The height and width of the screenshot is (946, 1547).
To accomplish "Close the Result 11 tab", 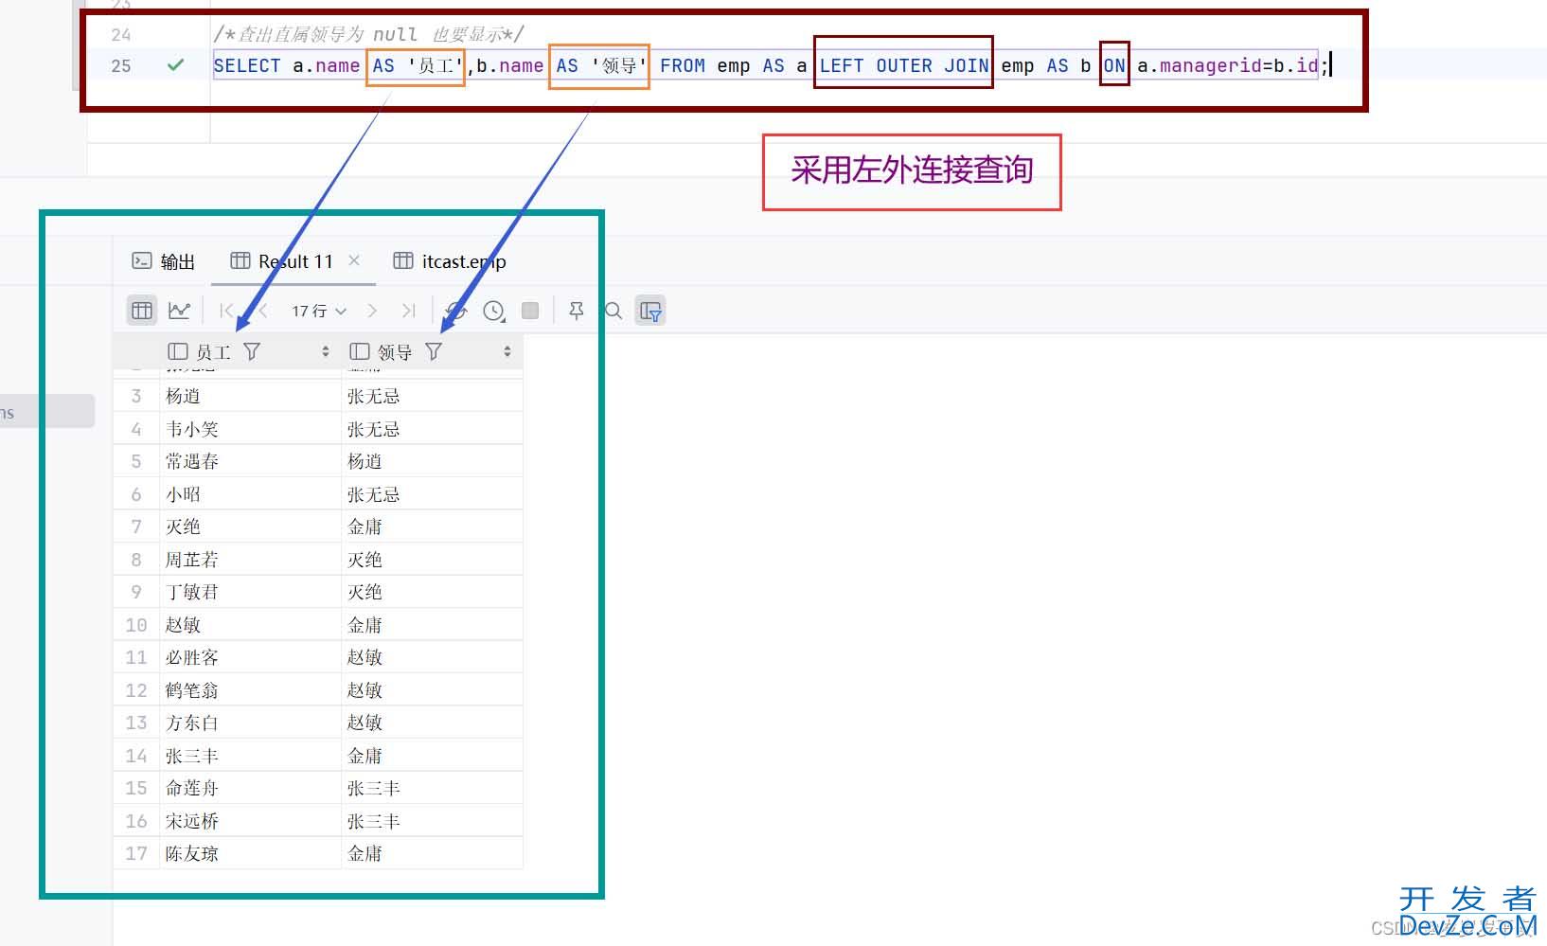I will pos(354,260).
